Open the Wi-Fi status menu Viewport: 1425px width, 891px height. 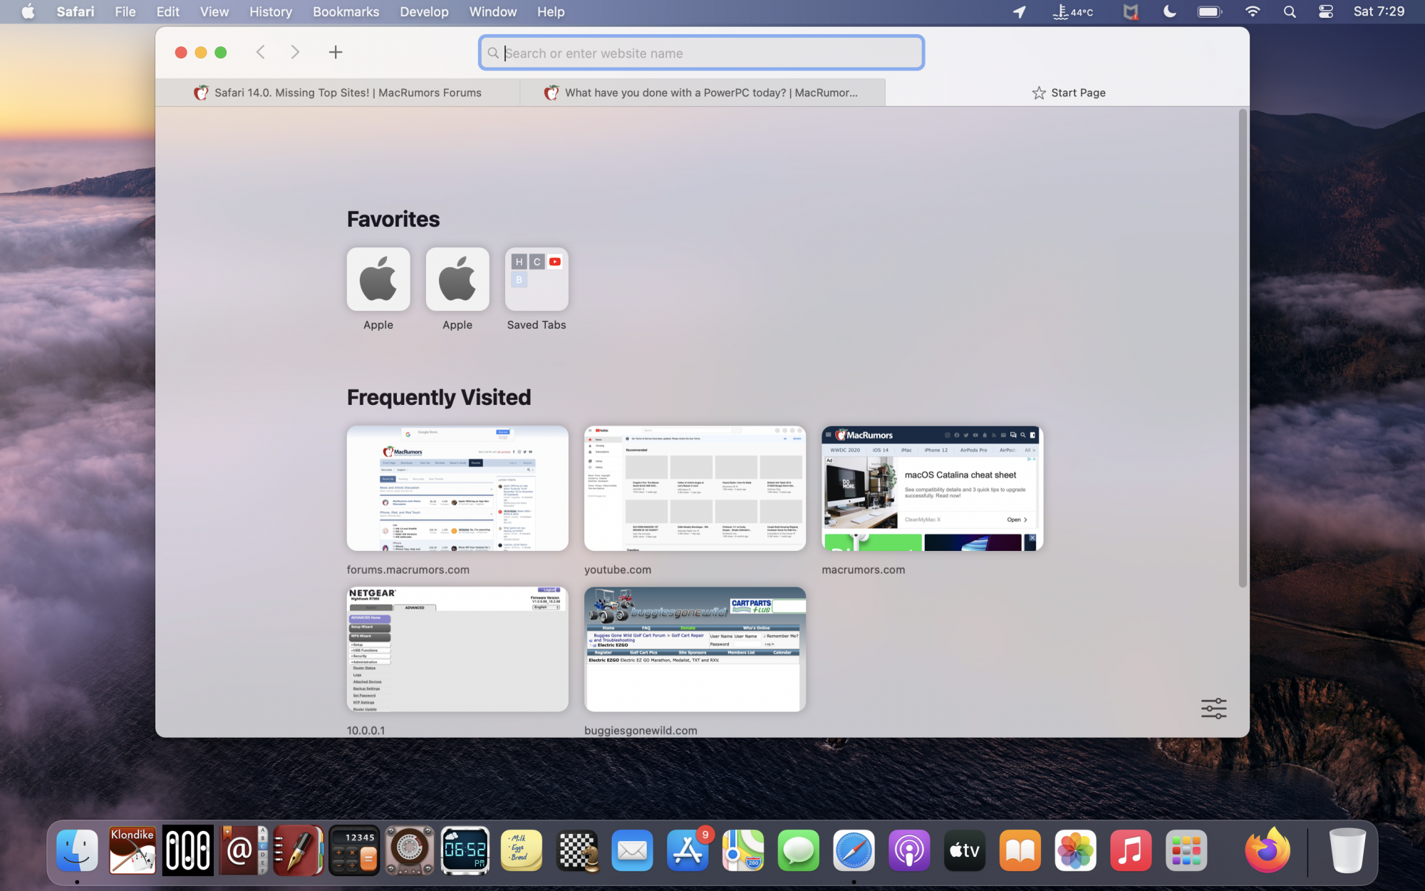pyautogui.click(x=1252, y=11)
